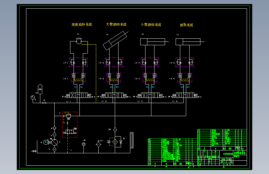Click the electric motor circle with cyan M

coord(46,142)
